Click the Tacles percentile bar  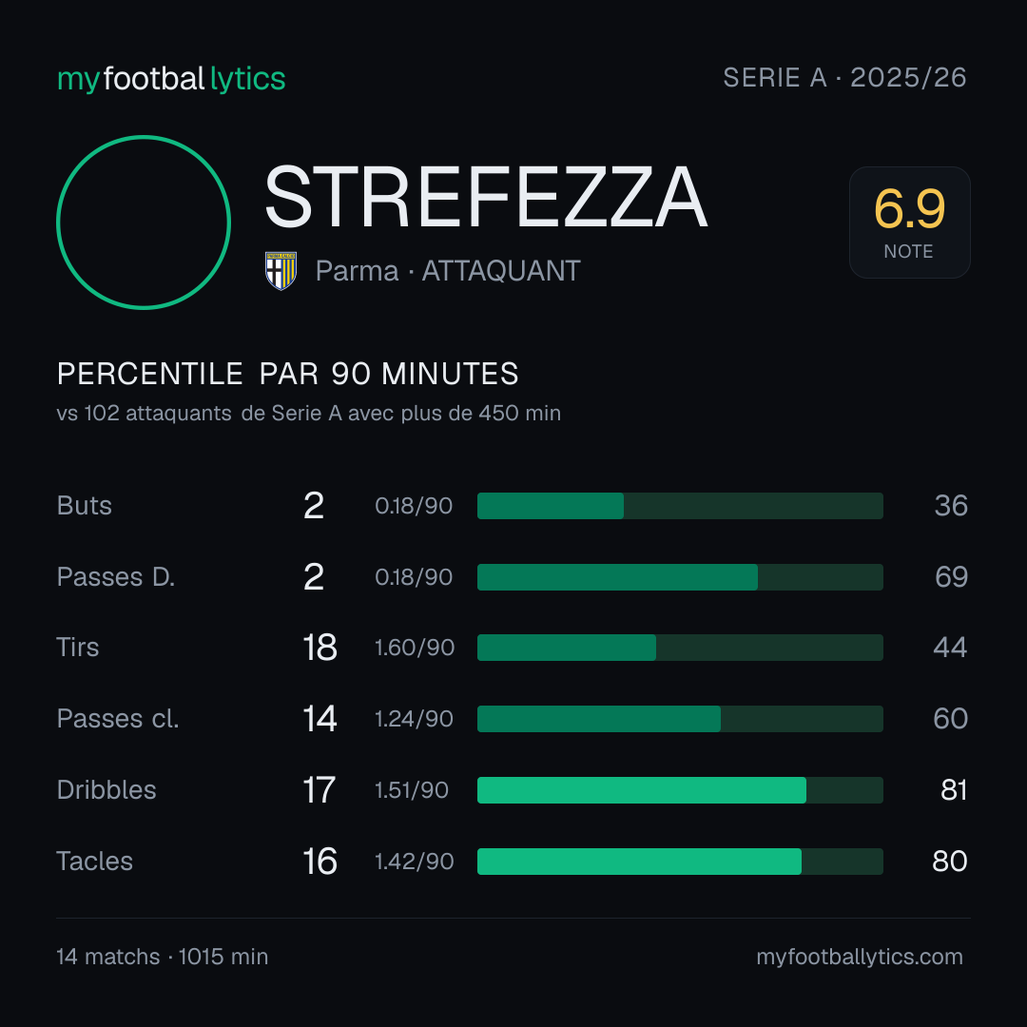(680, 862)
